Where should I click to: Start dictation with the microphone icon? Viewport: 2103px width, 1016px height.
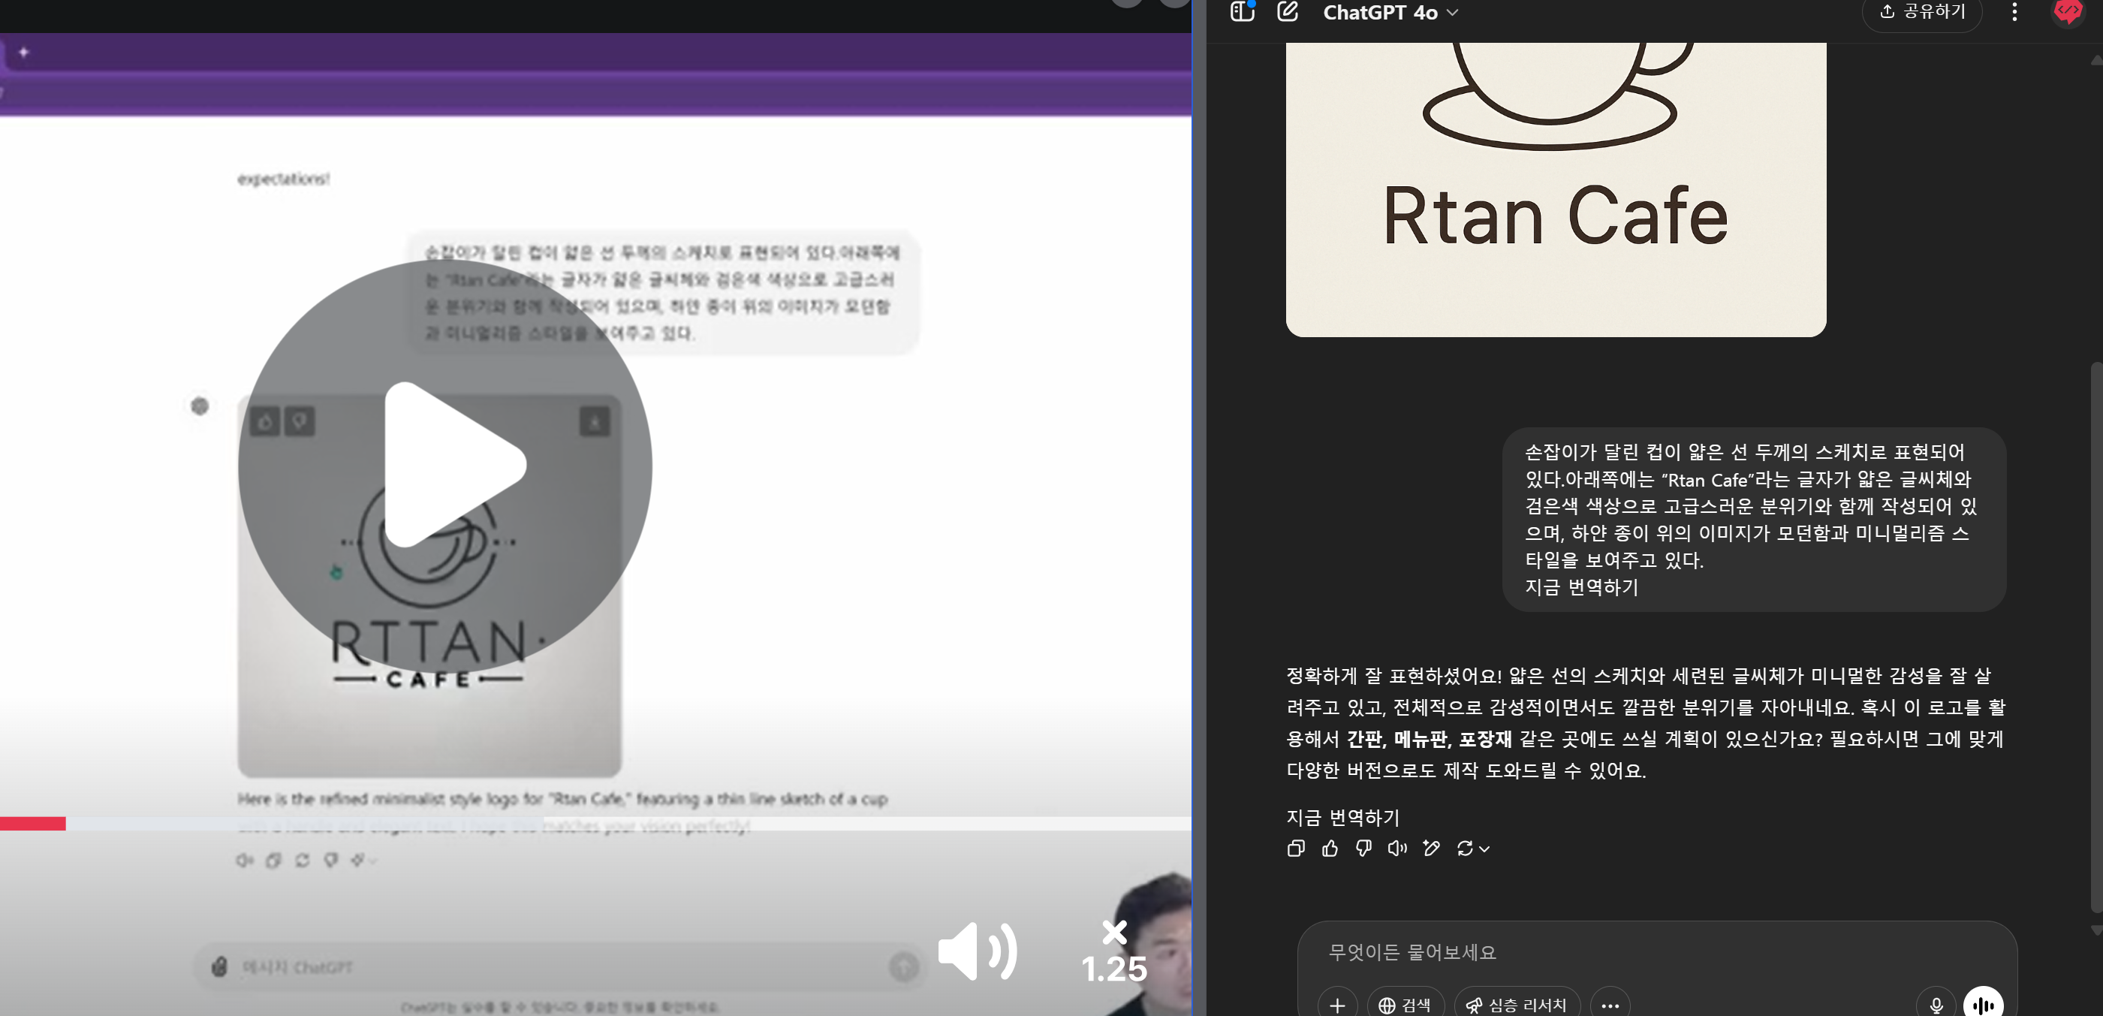click(1936, 1005)
